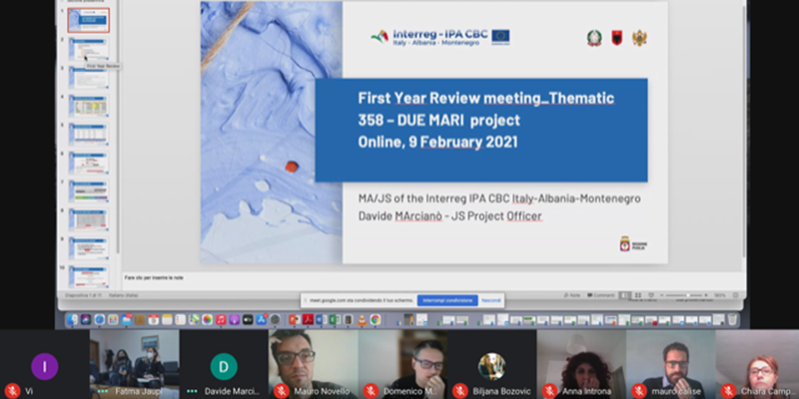Click Interrompi condivisione button
This screenshot has width=799, height=399.
447,300
